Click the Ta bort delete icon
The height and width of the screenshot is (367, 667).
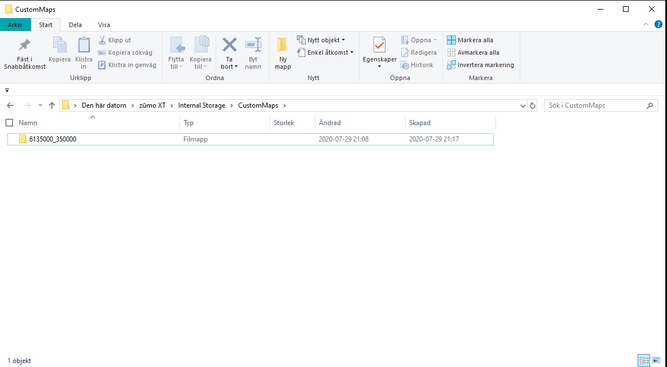coord(229,45)
